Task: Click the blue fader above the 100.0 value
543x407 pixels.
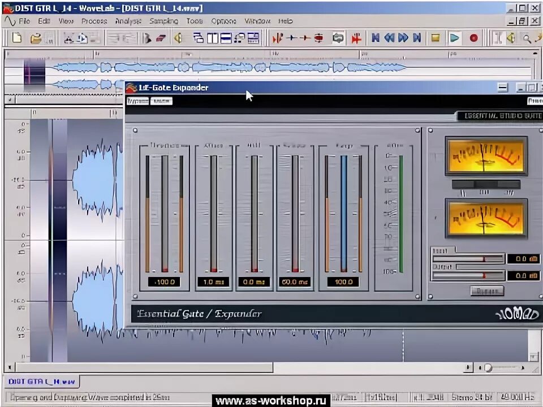Action: pos(343,214)
